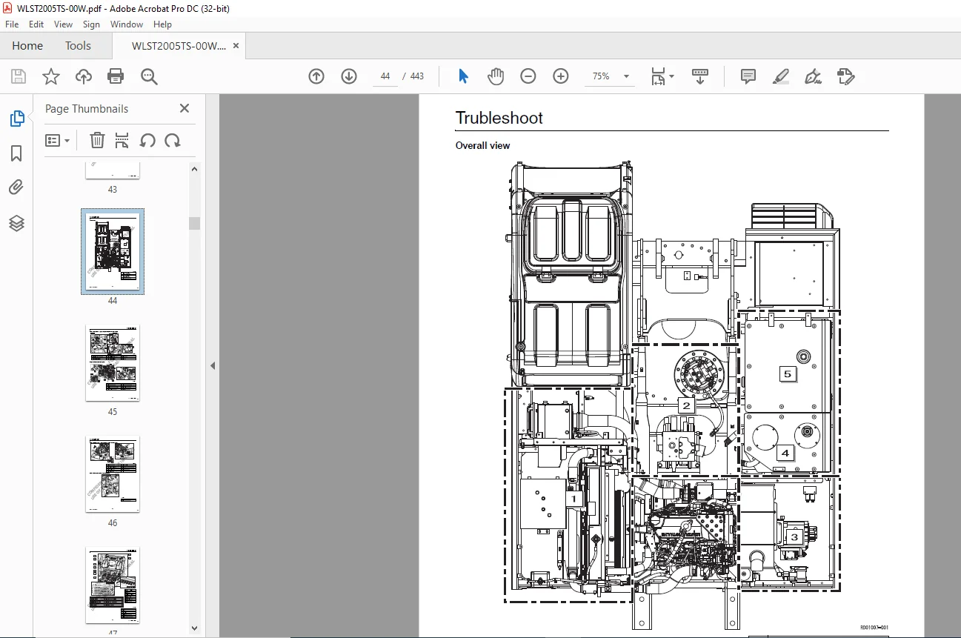
Task: Open the Sign menu
Action: [91, 24]
